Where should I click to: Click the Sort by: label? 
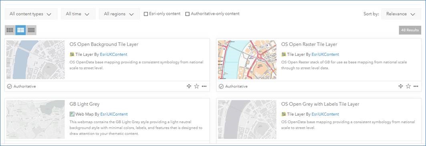pos(371,14)
